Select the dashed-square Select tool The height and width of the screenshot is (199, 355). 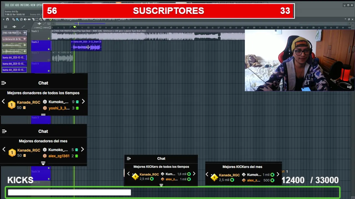37,19
